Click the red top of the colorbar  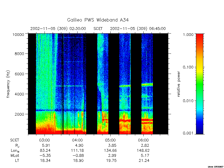pyautogui.click(x=200, y=37)
